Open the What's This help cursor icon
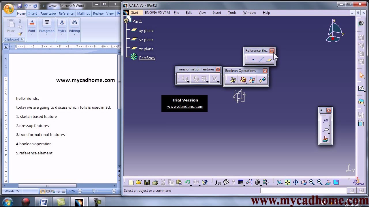The width and height of the screenshot is (369, 207). pos(205,182)
